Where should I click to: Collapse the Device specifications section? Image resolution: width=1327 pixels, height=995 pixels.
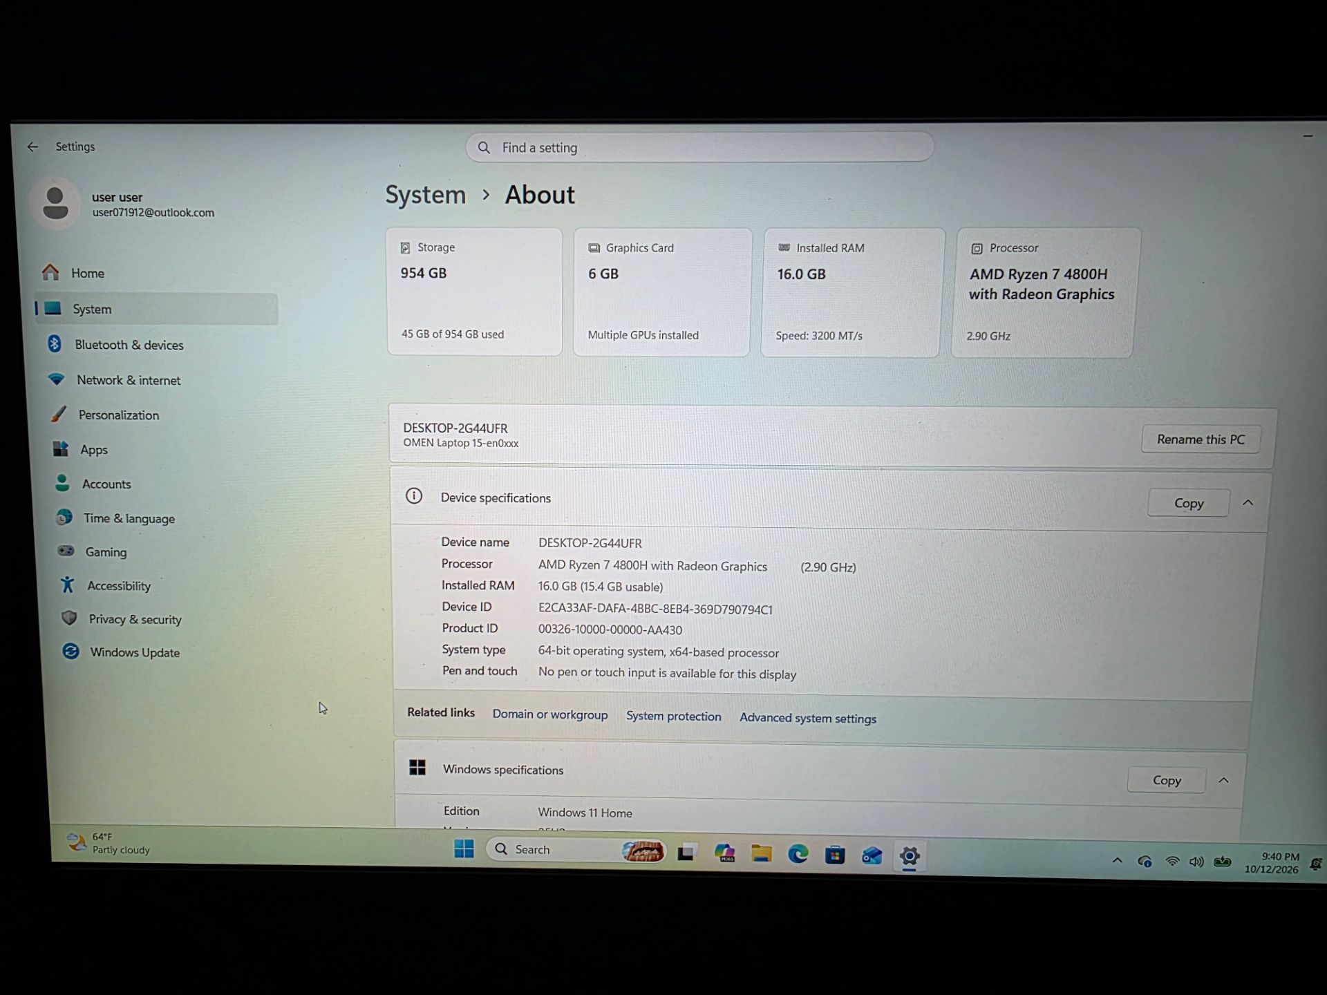point(1248,502)
